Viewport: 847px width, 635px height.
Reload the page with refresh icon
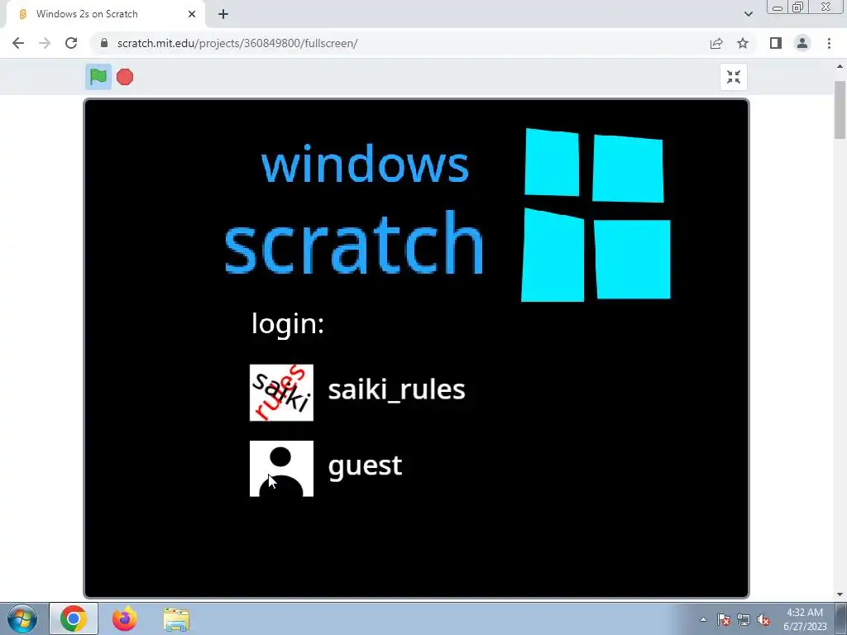71,43
